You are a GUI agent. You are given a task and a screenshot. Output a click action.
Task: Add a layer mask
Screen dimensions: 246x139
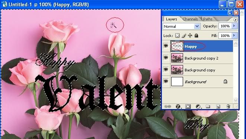[188, 106]
